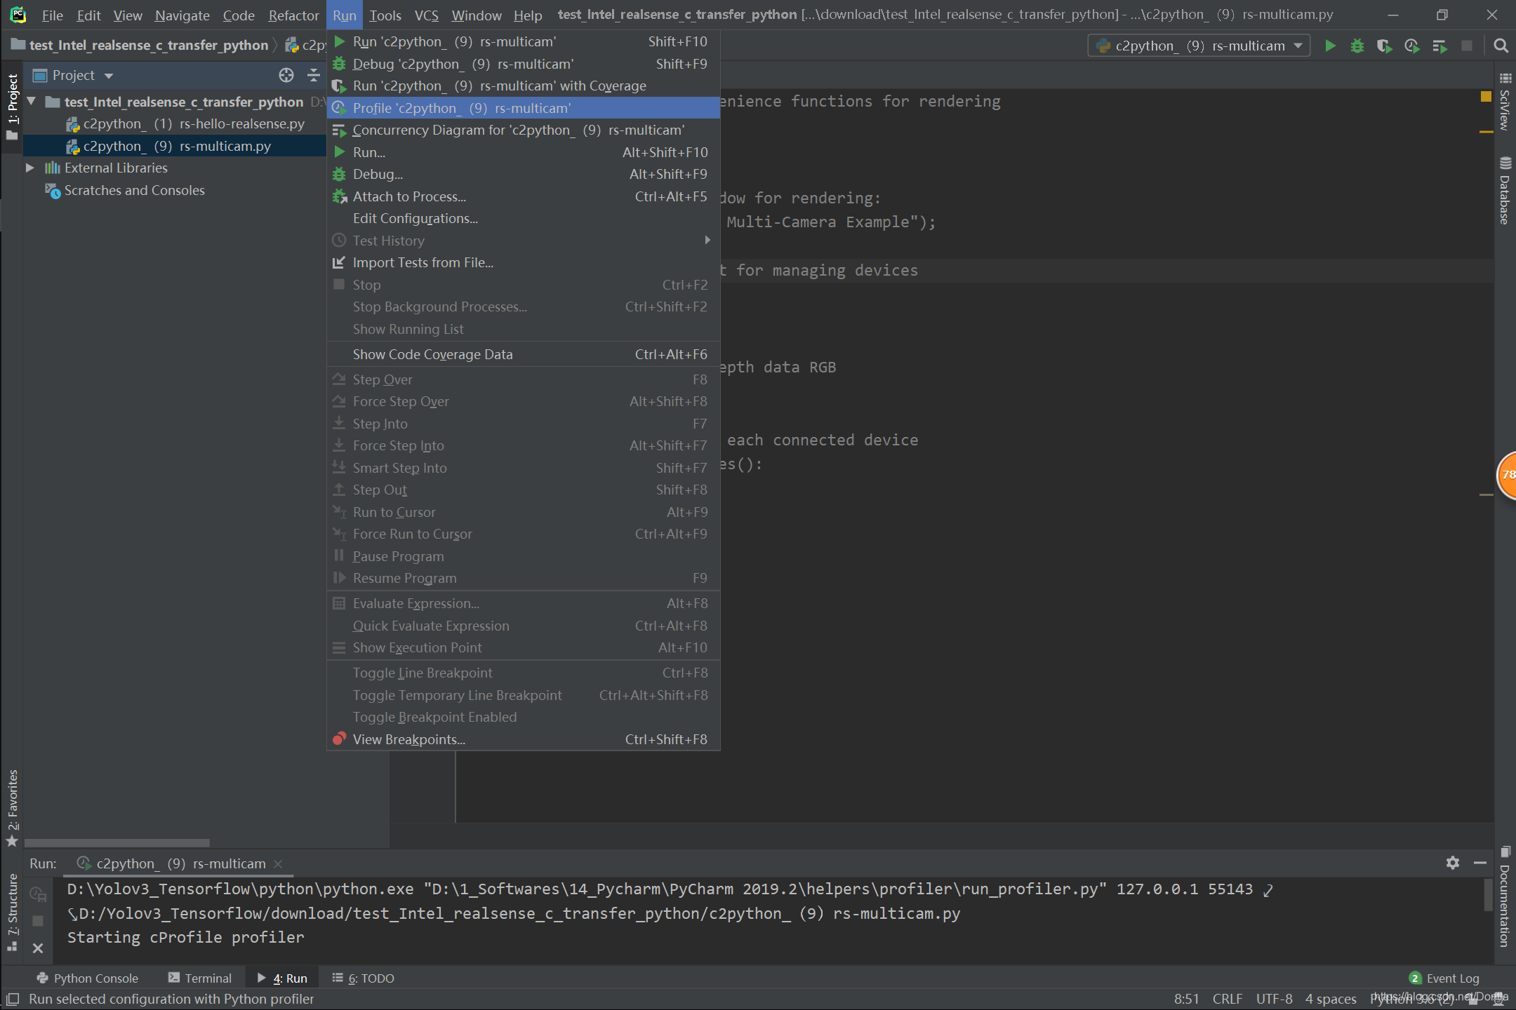Screen dimensions: 1516x1010
Task: Click the locate target icon in Project panel
Action: [x=286, y=75]
